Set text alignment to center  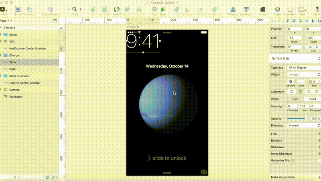(x=300, y=92)
